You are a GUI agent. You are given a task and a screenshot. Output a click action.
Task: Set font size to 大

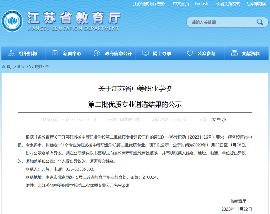(x=214, y=119)
